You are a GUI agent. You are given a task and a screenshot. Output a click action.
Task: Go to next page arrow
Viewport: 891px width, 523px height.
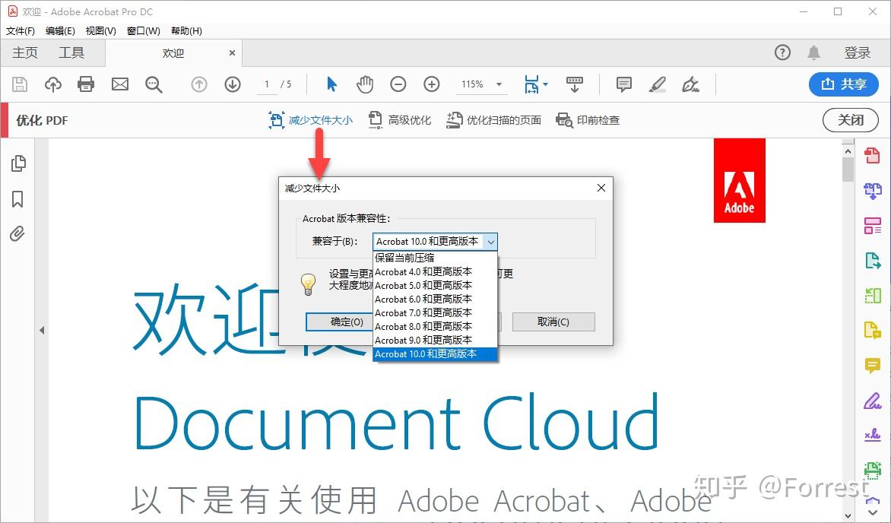[x=233, y=84]
